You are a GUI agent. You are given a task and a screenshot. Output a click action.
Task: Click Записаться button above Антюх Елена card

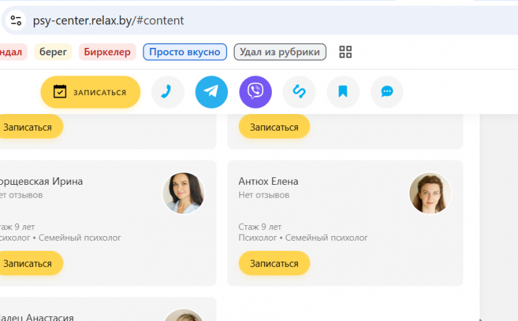coord(275,127)
